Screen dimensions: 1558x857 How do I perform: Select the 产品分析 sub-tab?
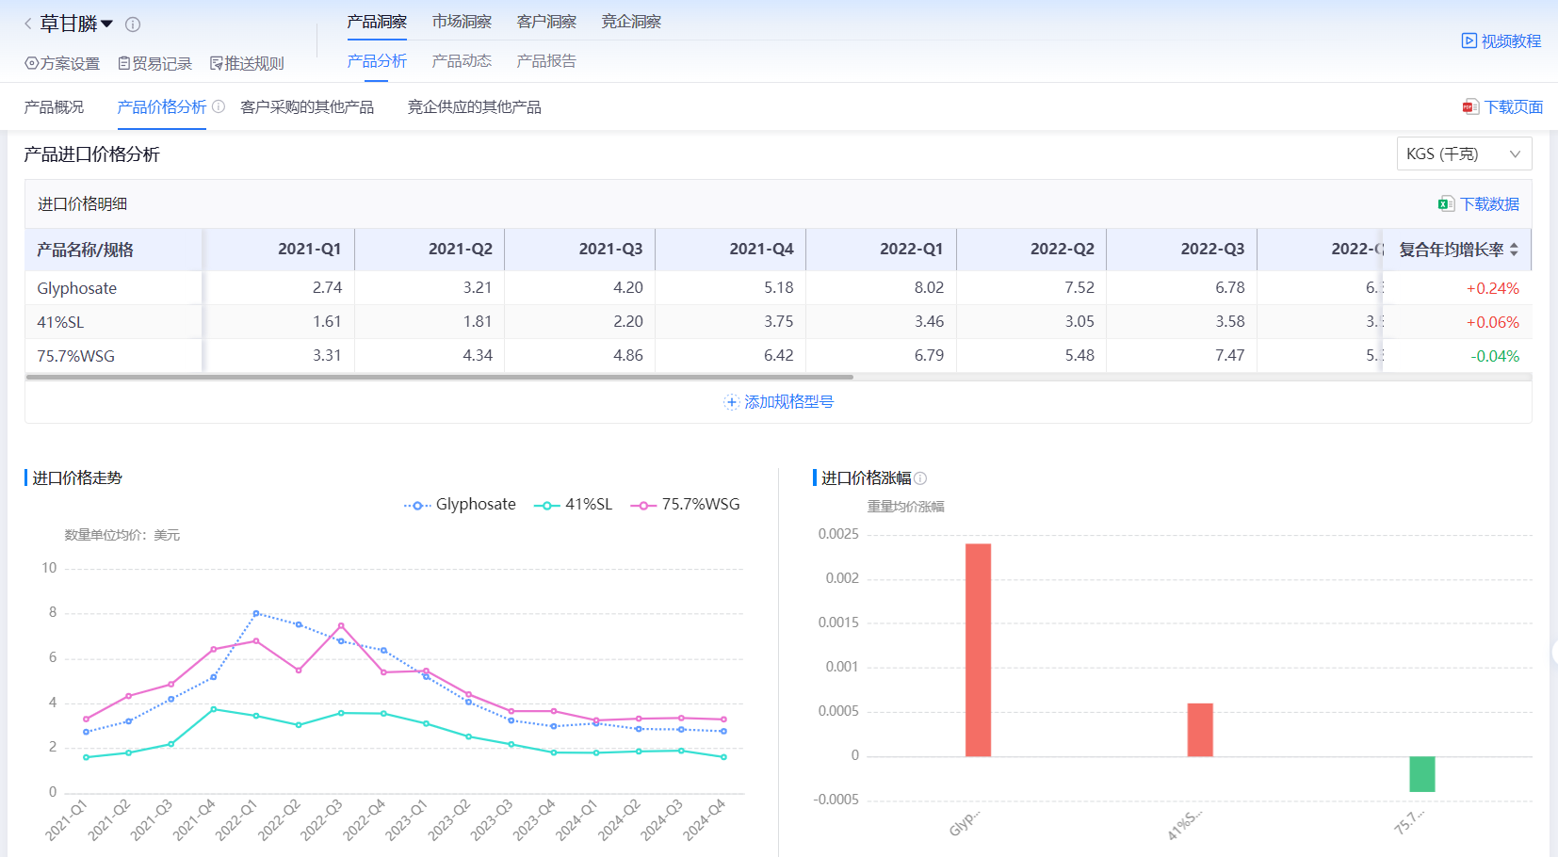[x=377, y=61]
